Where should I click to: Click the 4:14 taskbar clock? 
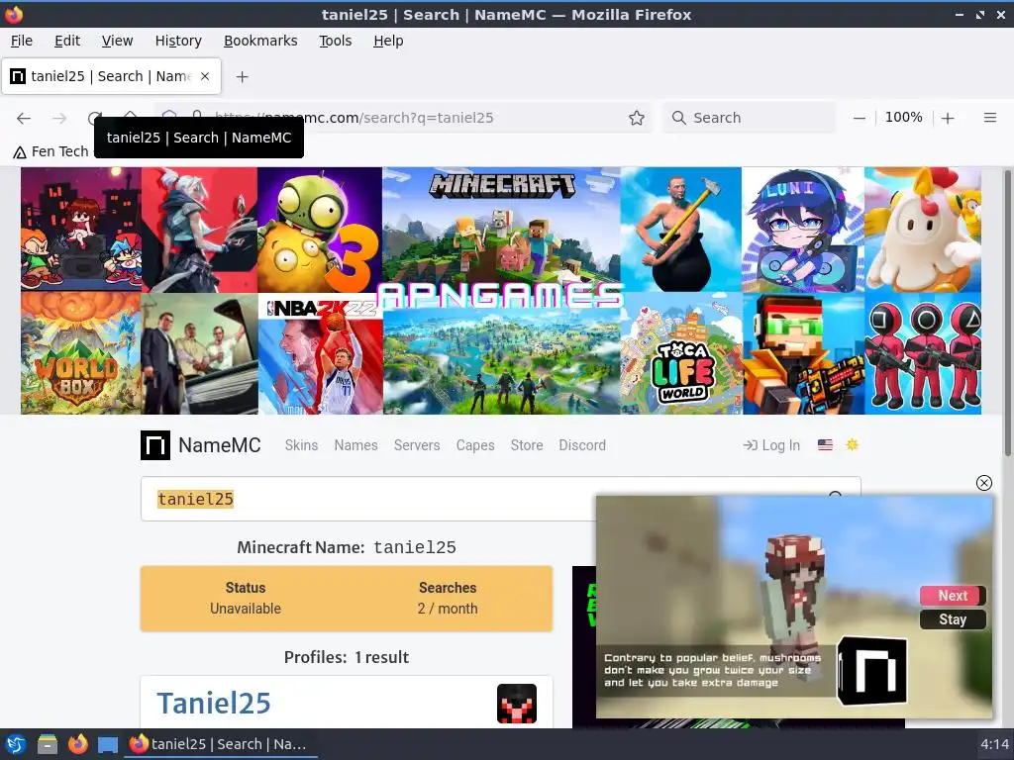click(994, 744)
